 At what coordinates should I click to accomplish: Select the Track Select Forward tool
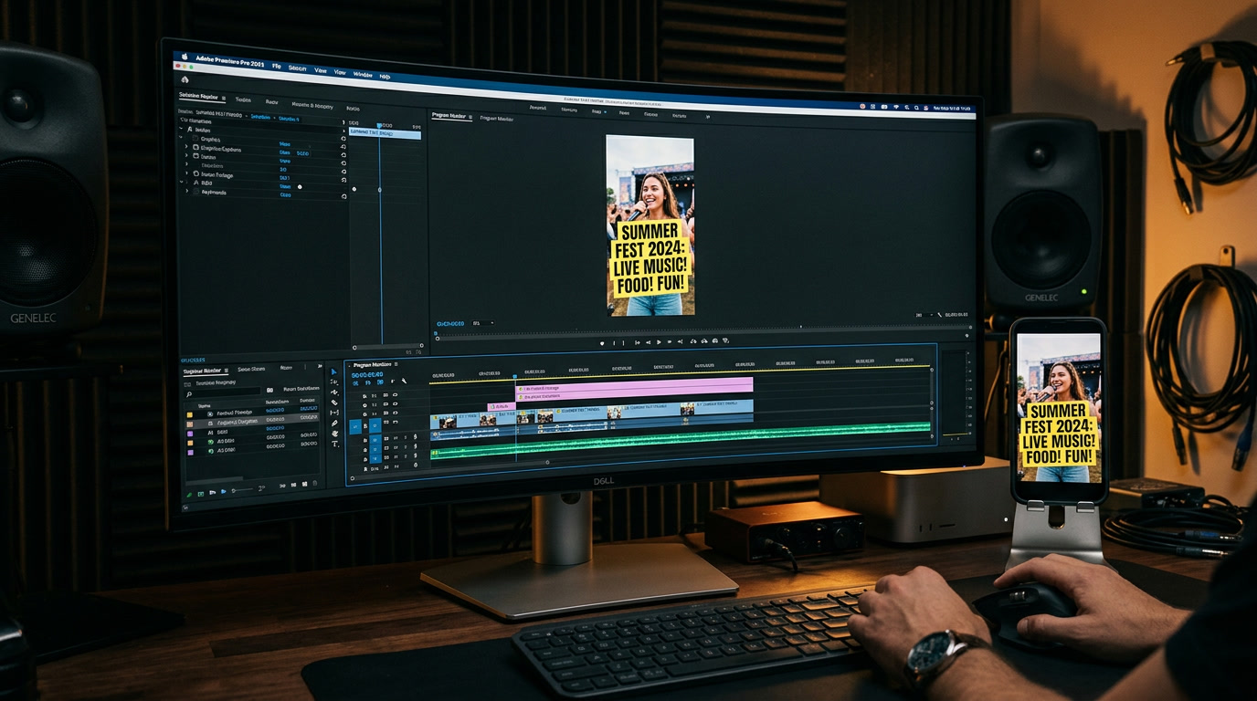pyautogui.click(x=334, y=382)
